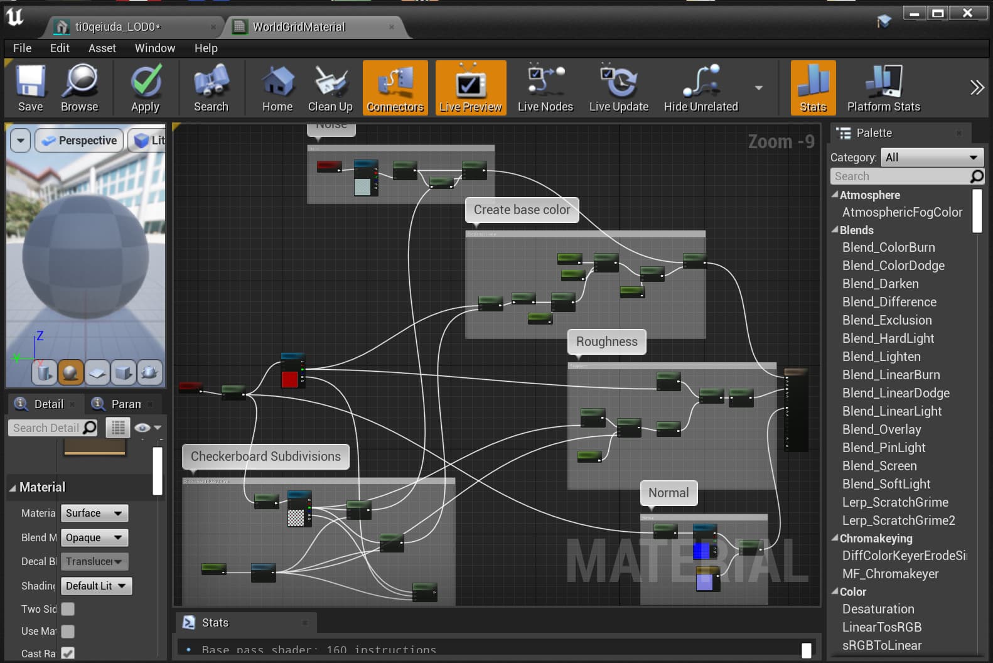Collapse the Color category
The height and width of the screenshot is (663, 993).
(x=835, y=591)
